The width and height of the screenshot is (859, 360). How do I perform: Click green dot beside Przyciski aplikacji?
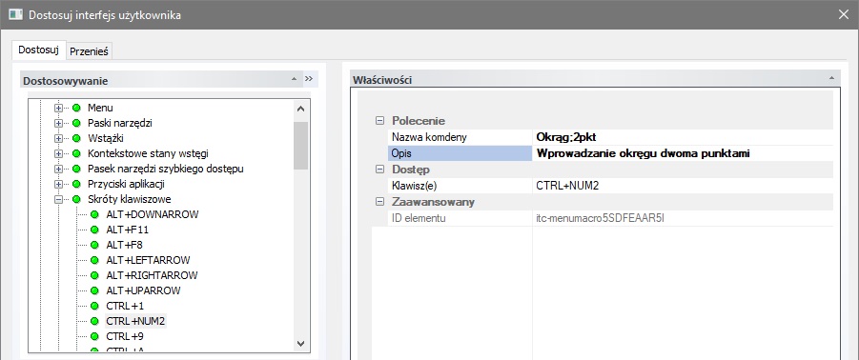(x=76, y=185)
